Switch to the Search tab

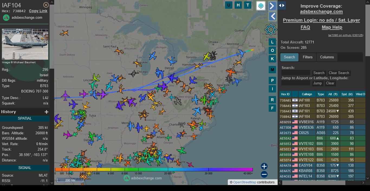click(289, 57)
